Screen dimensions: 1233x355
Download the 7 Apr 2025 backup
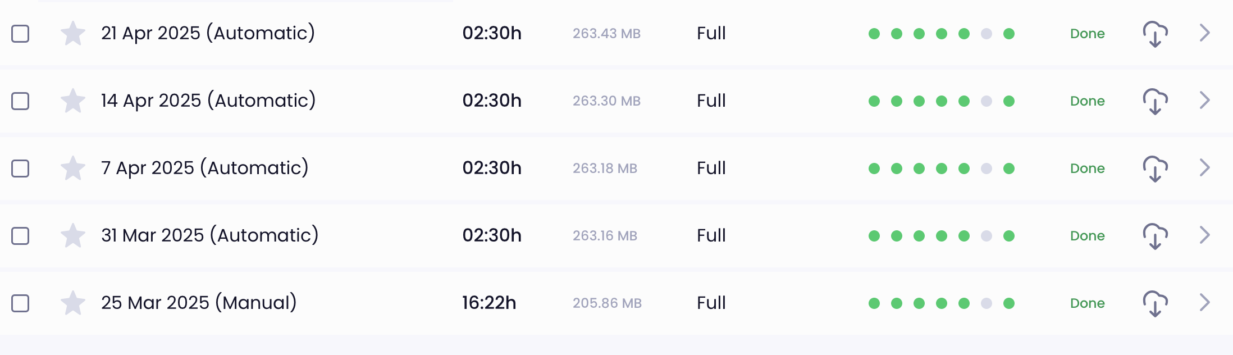pos(1155,169)
